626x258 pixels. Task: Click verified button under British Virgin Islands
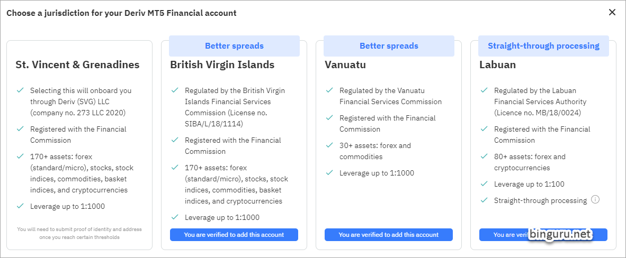pos(234,234)
